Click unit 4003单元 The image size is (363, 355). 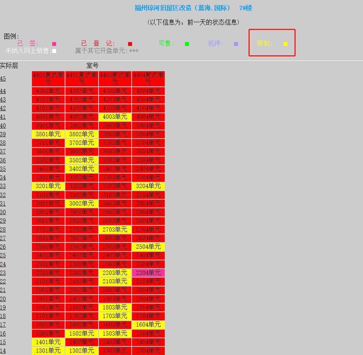click(115, 117)
